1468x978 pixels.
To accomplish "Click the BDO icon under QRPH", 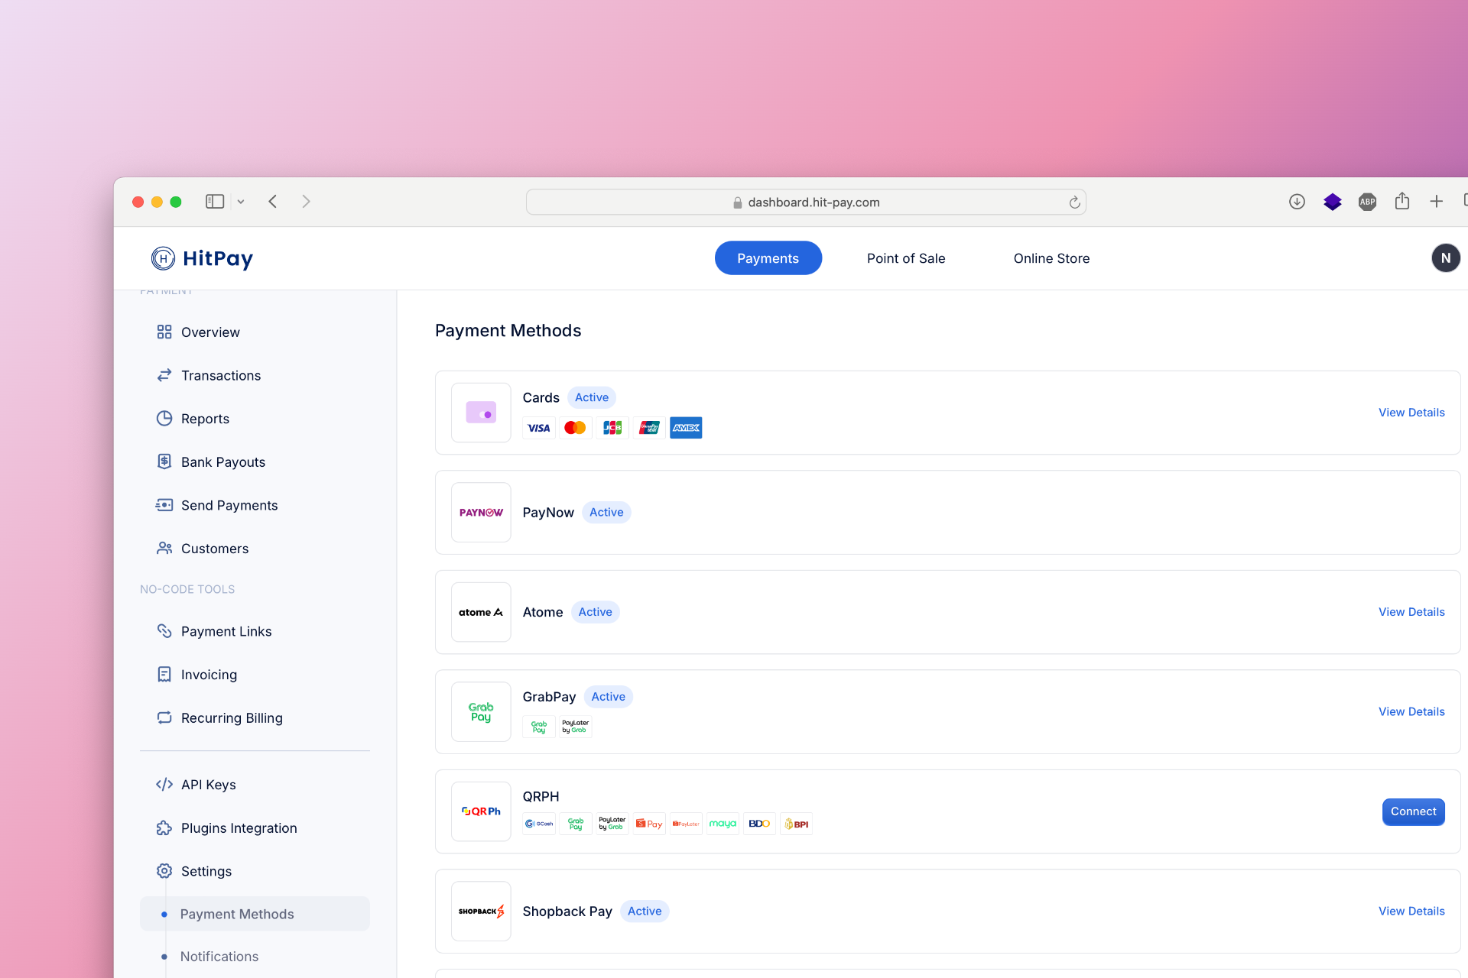I will (759, 824).
